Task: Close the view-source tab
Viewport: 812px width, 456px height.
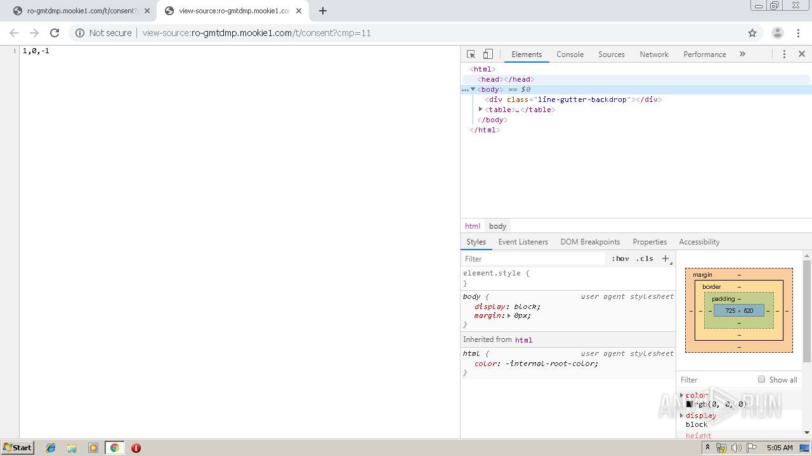Action: [299, 11]
